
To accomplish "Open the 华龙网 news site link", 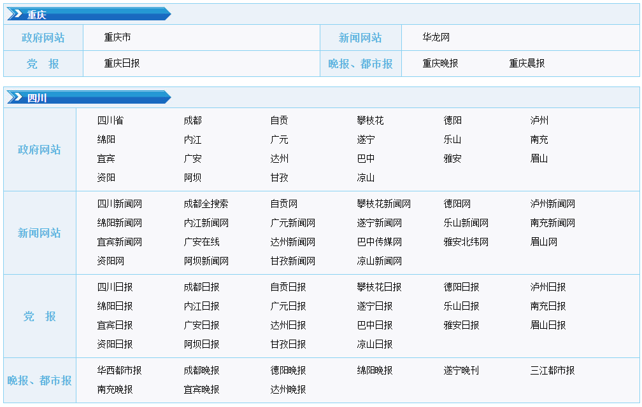I will (436, 38).
